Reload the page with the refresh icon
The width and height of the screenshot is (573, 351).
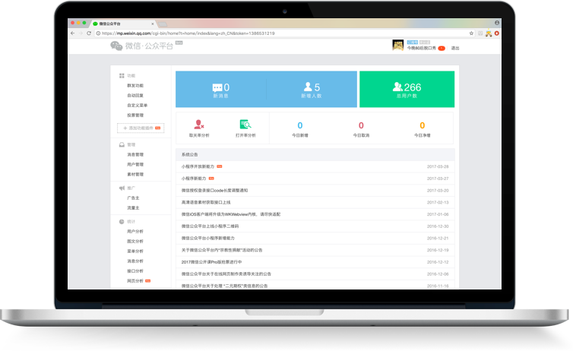(x=89, y=33)
